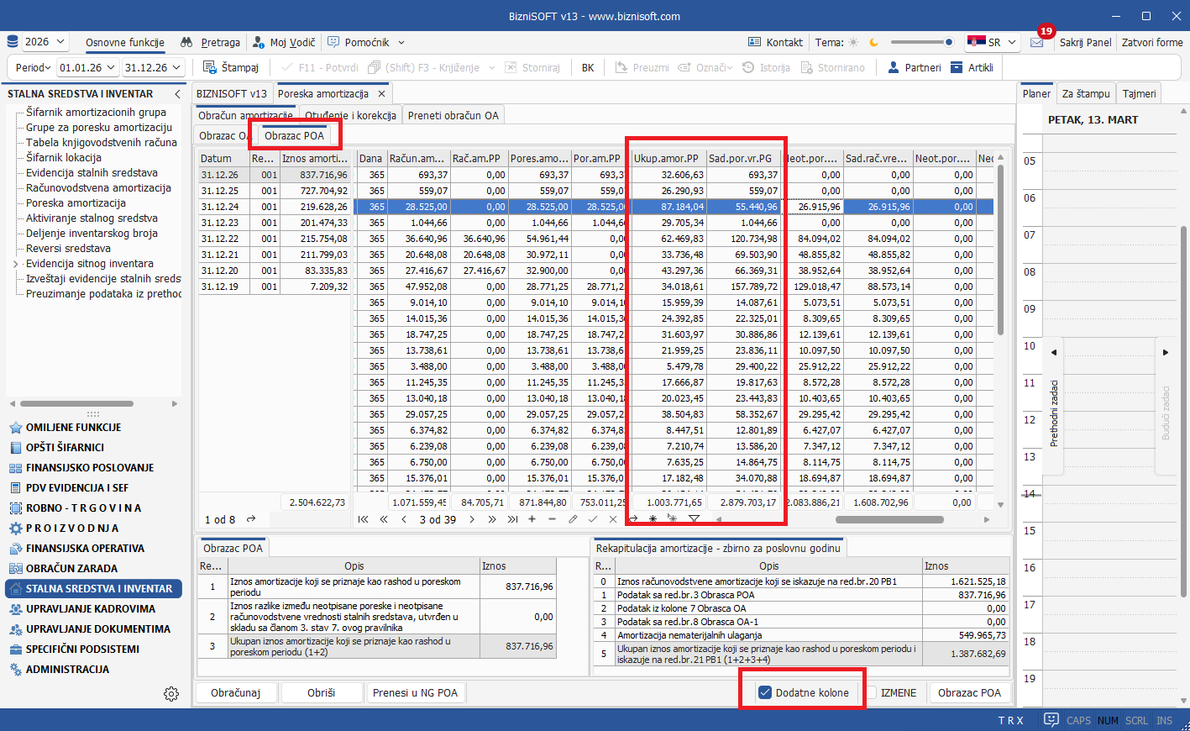Enable the IZMENE checkbox
This screenshot has width=1190, height=731.
pos(871,692)
